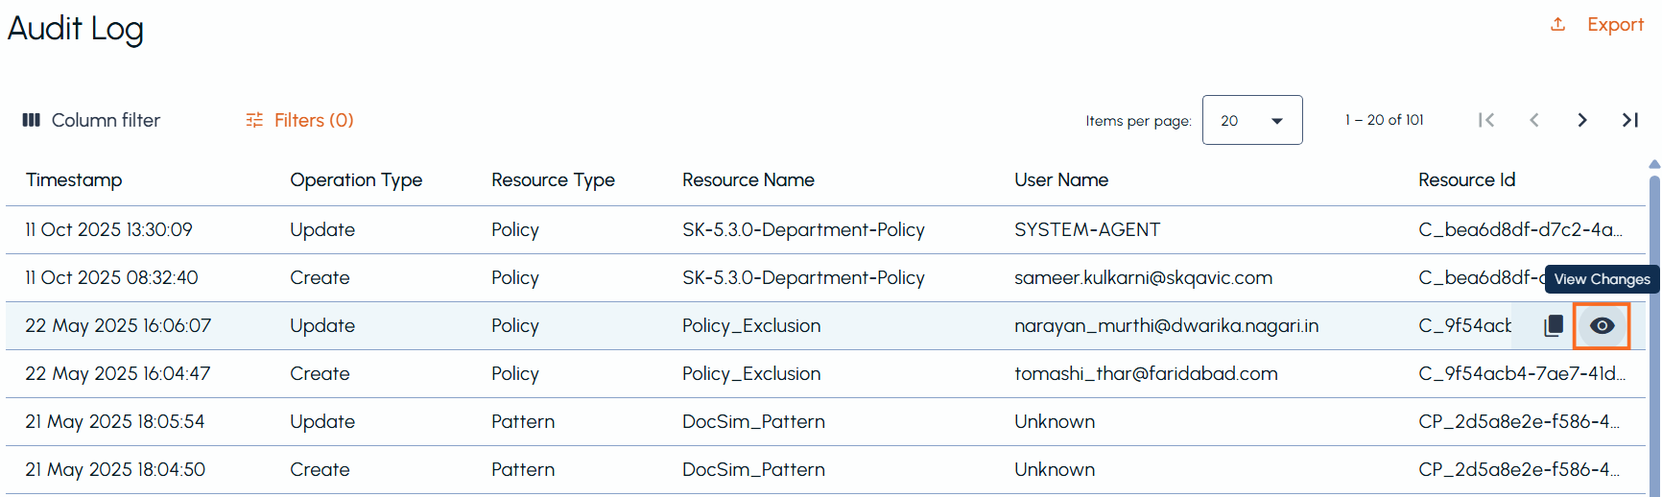Select the SYSTEM-AGENT update row

pyautogui.click(x=825, y=229)
